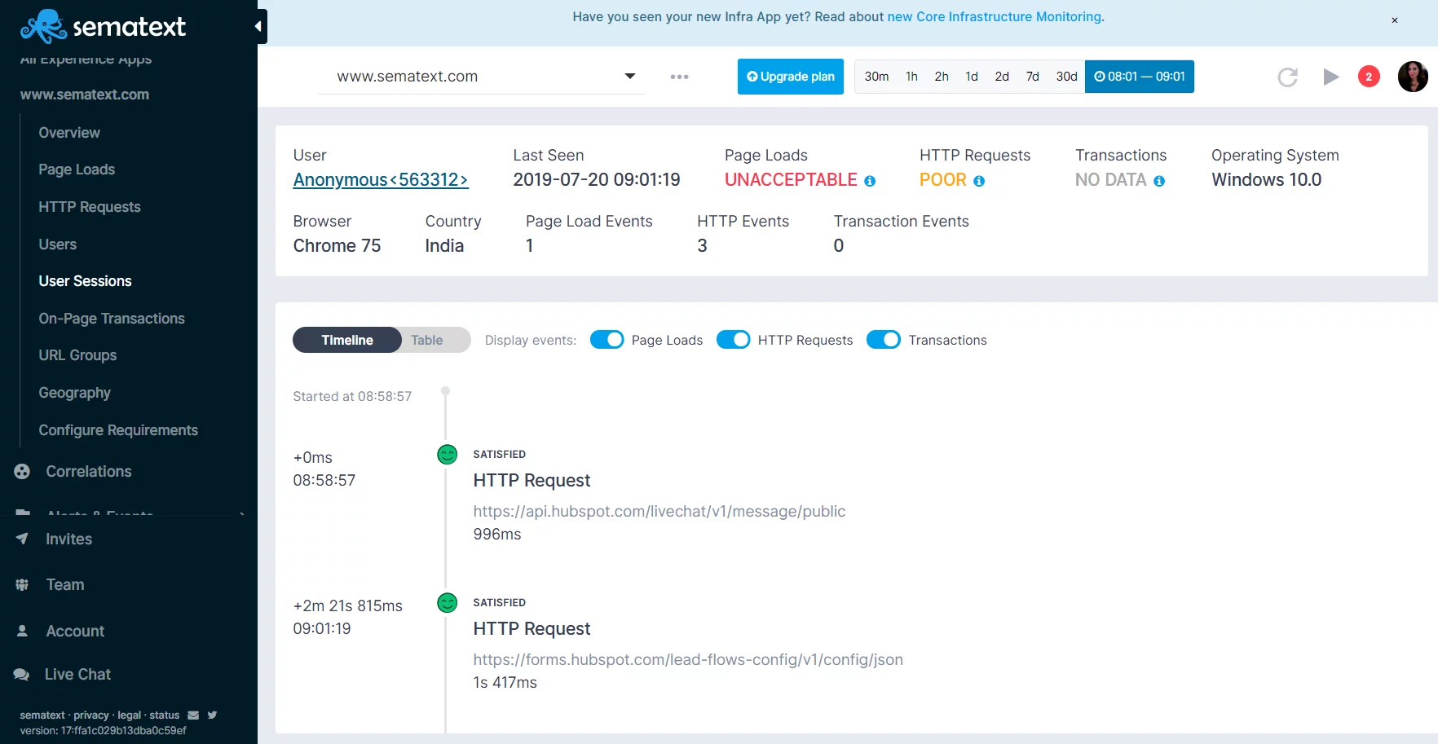The width and height of the screenshot is (1438, 744).
Task: Open User Sessions in the sidebar
Action: pos(85,281)
